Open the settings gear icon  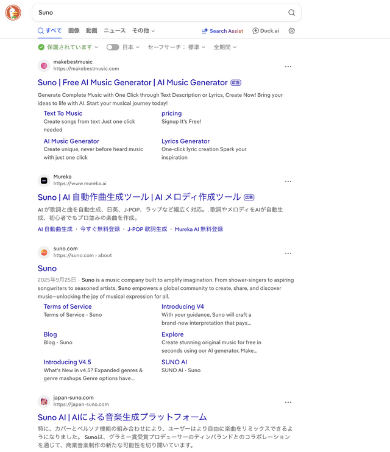pyautogui.click(x=291, y=31)
